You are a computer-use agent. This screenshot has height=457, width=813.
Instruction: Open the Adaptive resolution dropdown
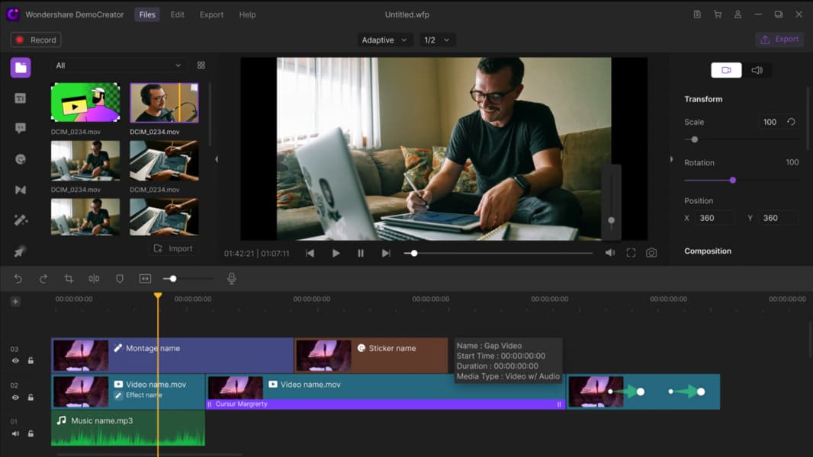(x=384, y=39)
